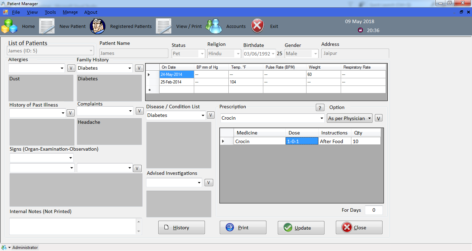Open the Tools menu
This screenshot has width=472, height=251.
pos(50,12)
